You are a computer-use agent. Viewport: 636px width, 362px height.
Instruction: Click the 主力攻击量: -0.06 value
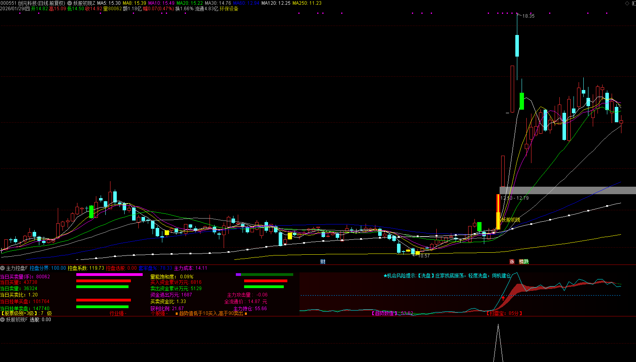point(247,295)
